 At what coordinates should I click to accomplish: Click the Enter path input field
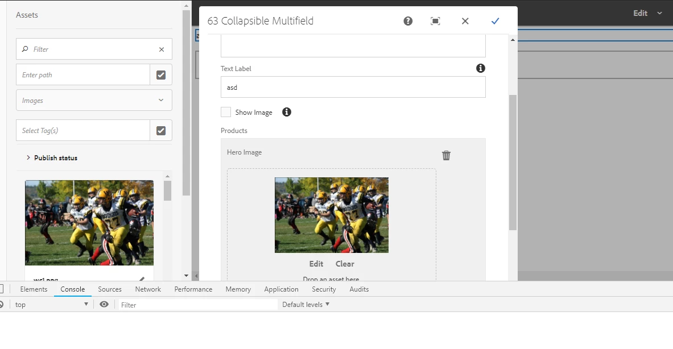pyautogui.click(x=83, y=74)
